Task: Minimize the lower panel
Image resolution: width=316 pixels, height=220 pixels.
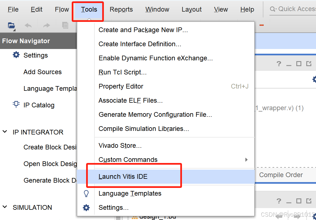Action: 289,202
